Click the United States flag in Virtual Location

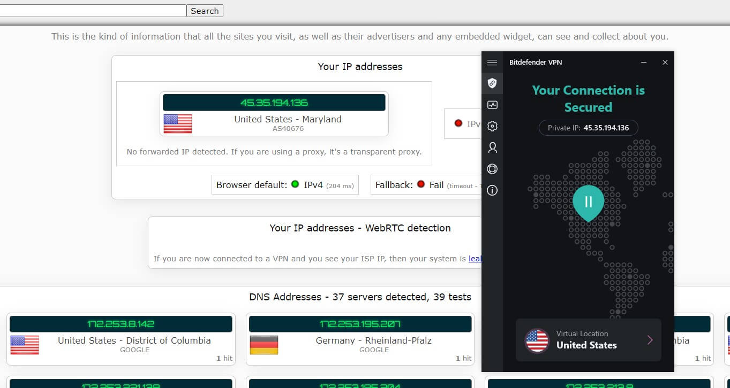[x=537, y=340]
